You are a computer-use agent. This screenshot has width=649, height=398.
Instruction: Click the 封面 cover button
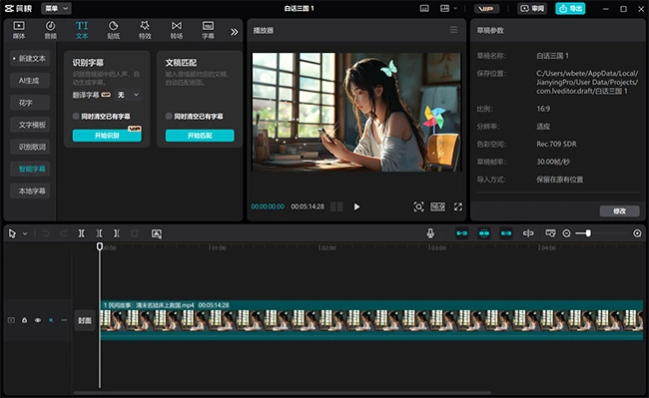click(85, 320)
